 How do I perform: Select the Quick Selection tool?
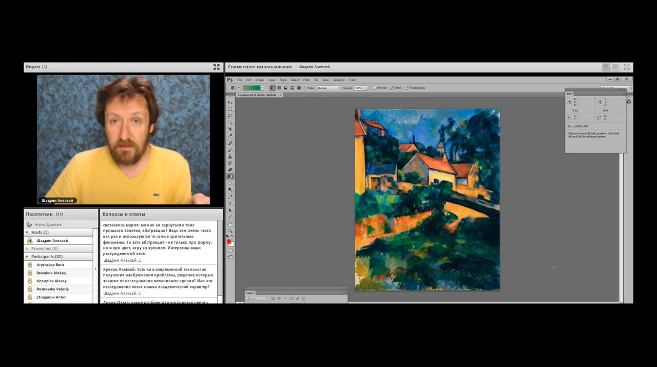230,122
